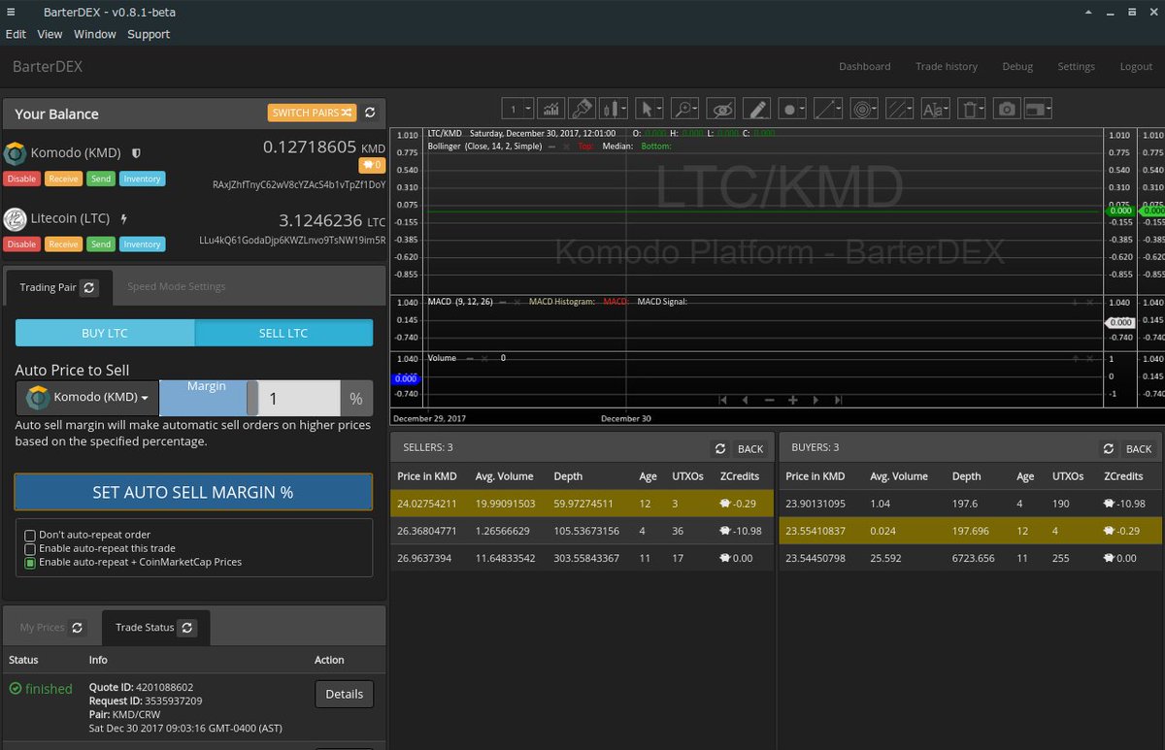Click BACK in the Sellers panel
Viewport: 1165px width, 750px height.
(x=749, y=448)
